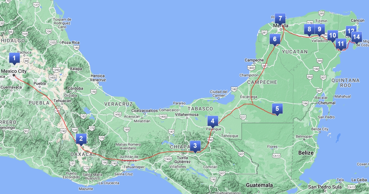This screenshot has height=194, width=369.
Task: Select stop marker 2 in Oaxaca
Action: pos(81,139)
